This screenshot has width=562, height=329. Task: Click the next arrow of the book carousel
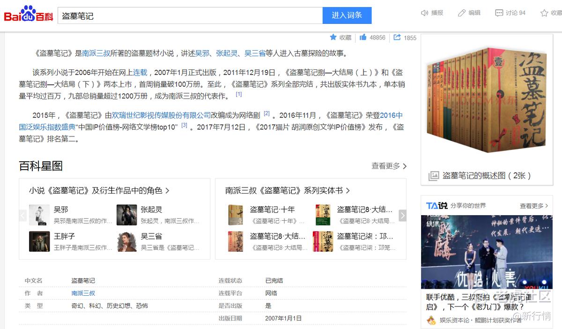point(402,216)
